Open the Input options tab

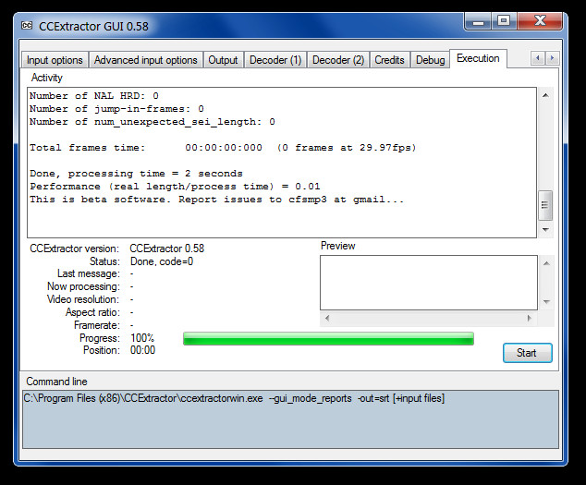pos(55,60)
